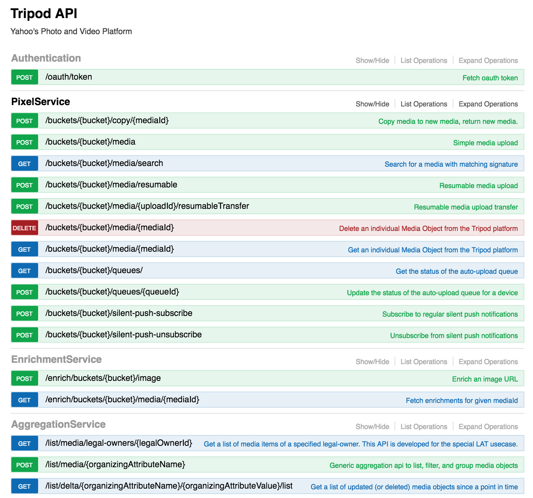Open /buckets/{bucket}/media/resumable path

coord(111,185)
